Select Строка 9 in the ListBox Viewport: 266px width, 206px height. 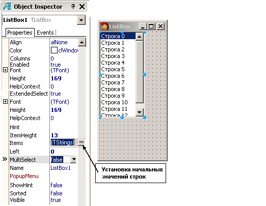point(118,96)
